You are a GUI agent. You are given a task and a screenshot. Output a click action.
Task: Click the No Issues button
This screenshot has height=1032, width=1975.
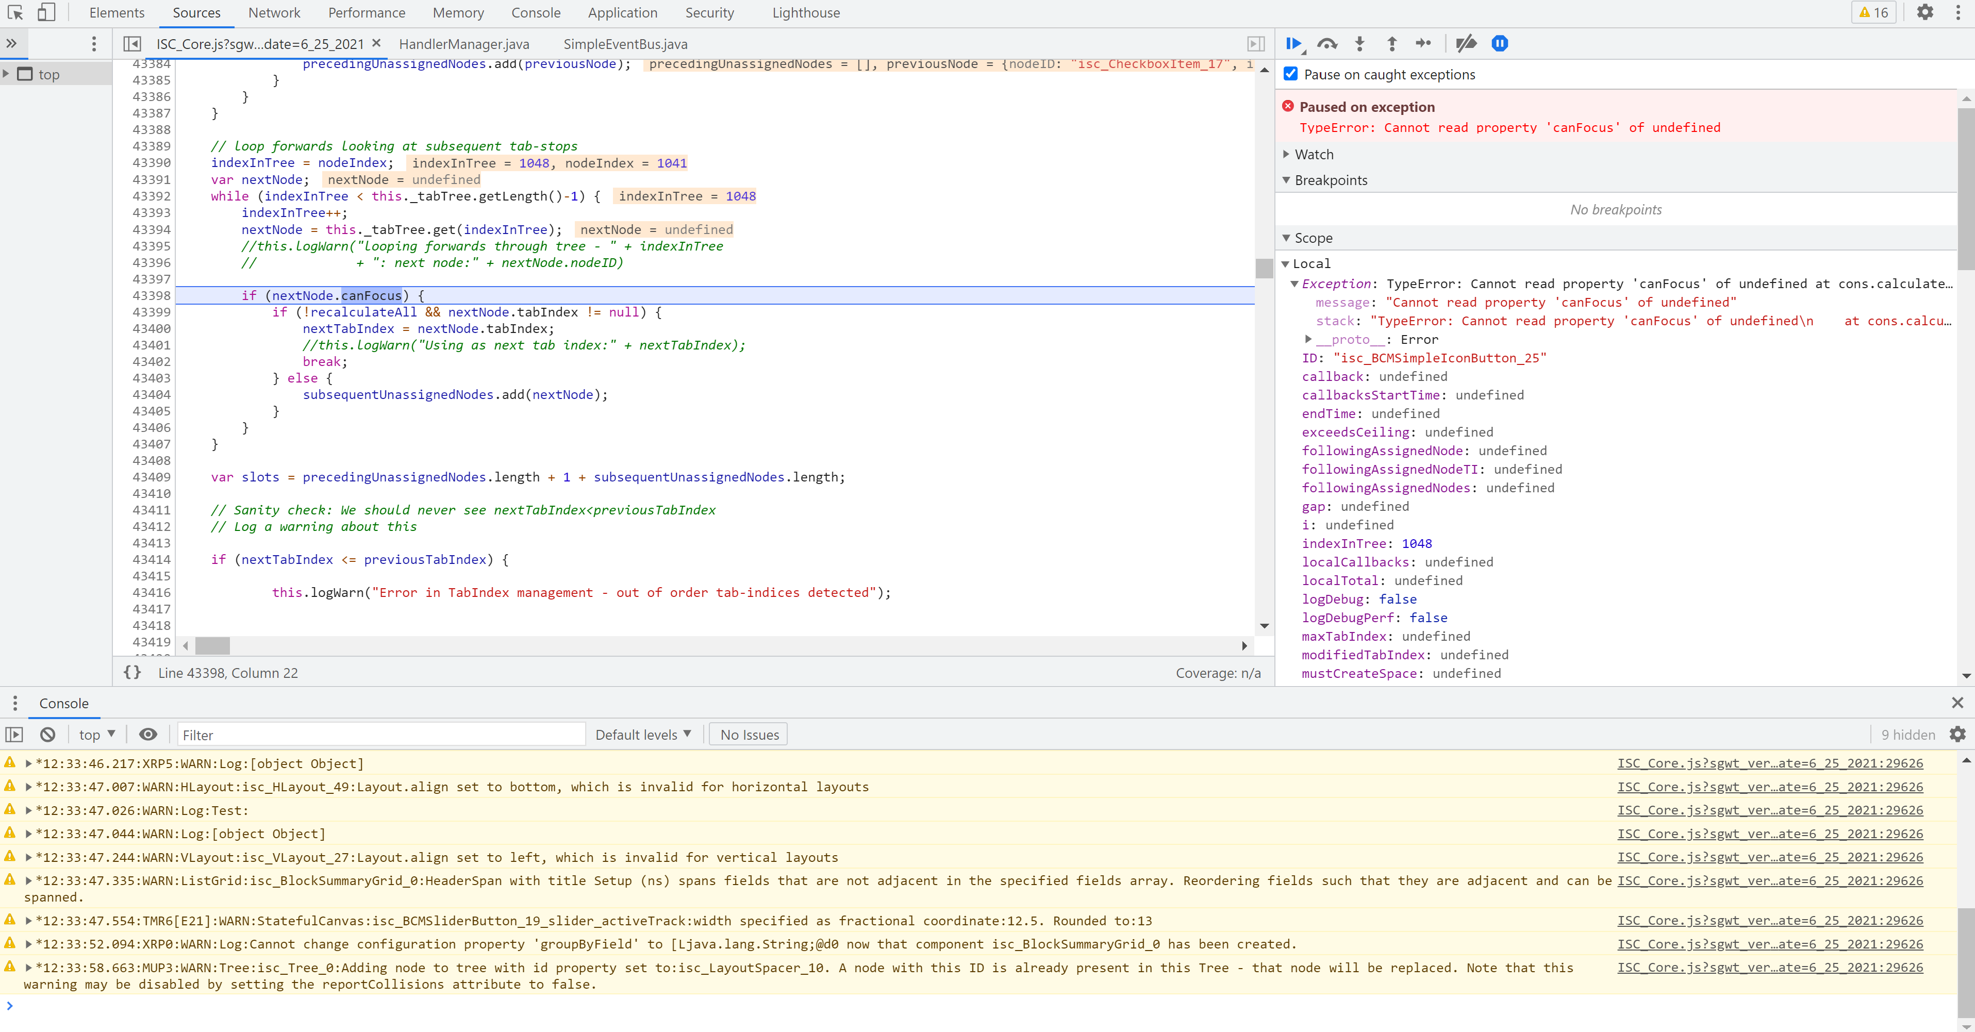[748, 735]
